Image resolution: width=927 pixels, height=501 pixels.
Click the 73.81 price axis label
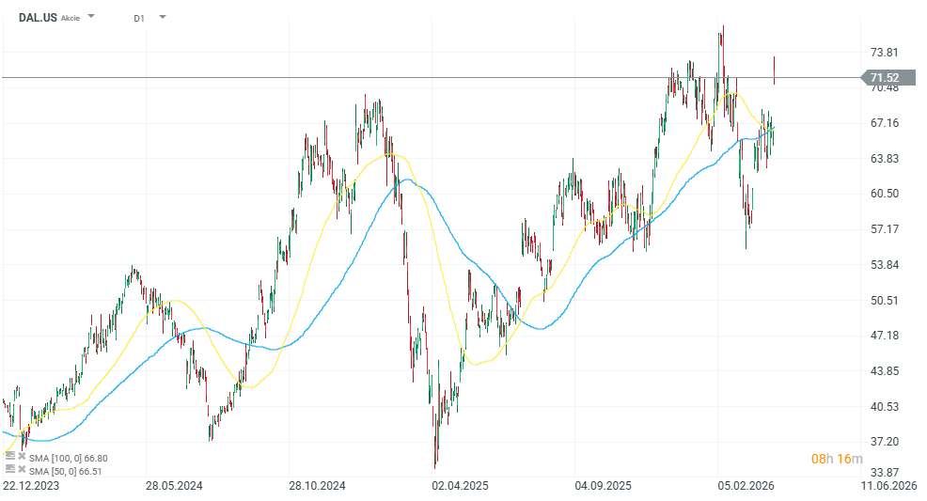(884, 53)
